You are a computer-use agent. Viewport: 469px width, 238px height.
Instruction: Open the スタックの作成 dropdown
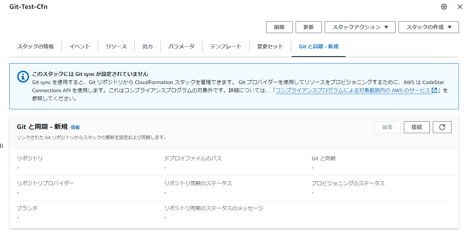click(429, 27)
